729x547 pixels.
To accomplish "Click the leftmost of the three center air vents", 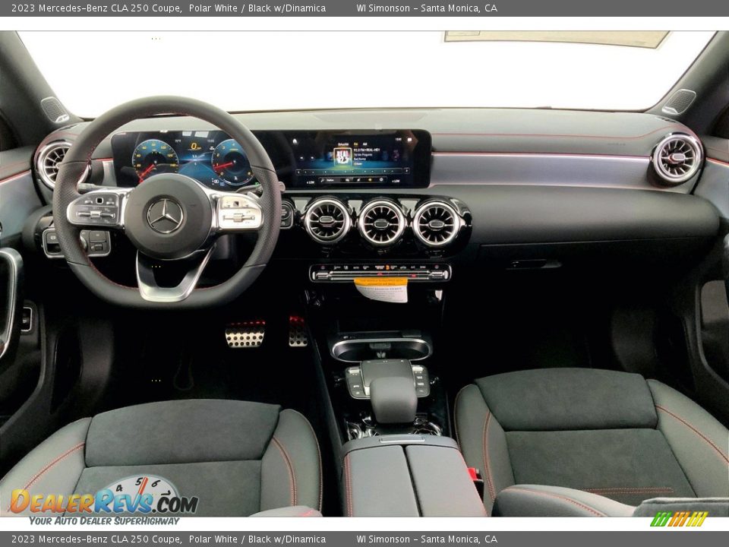I will pos(327,220).
